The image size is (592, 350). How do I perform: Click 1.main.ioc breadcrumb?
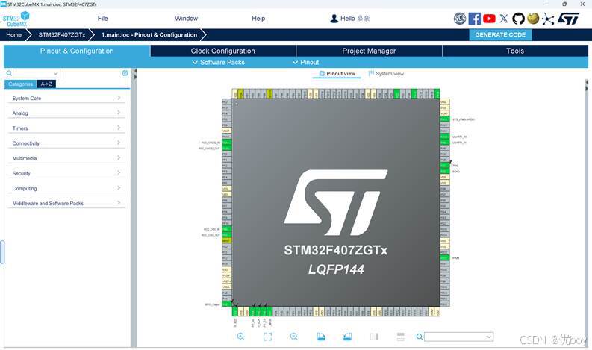click(149, 35)
